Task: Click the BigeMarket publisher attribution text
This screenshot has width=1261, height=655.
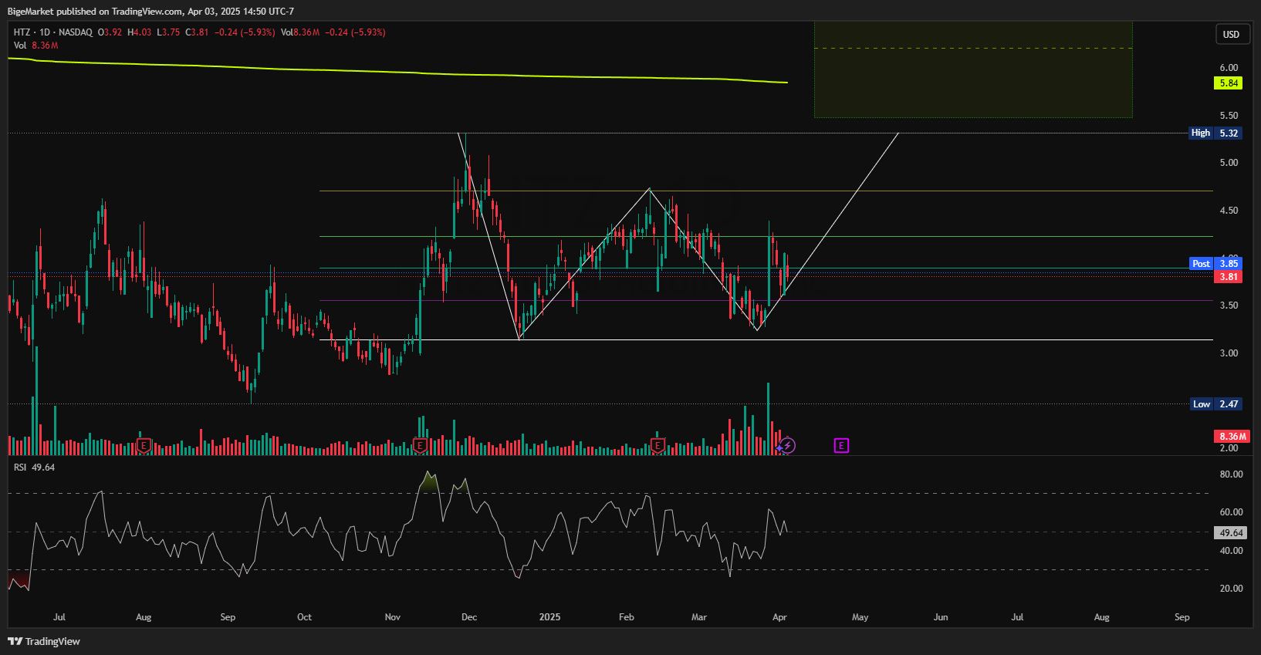Action: (x=150, y=11)
